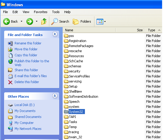The height and width of the screenshot is (140, 163).
Task: Select the security folder name
Action: click(75, 71)
